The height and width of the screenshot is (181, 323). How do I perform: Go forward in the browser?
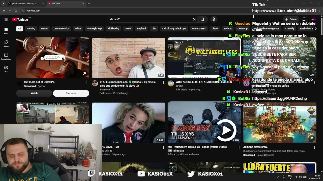(10, 11)
